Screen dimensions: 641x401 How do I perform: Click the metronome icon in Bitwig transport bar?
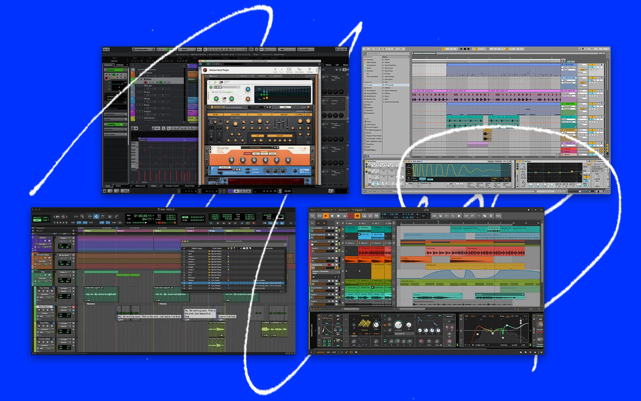tap(358, 216)
